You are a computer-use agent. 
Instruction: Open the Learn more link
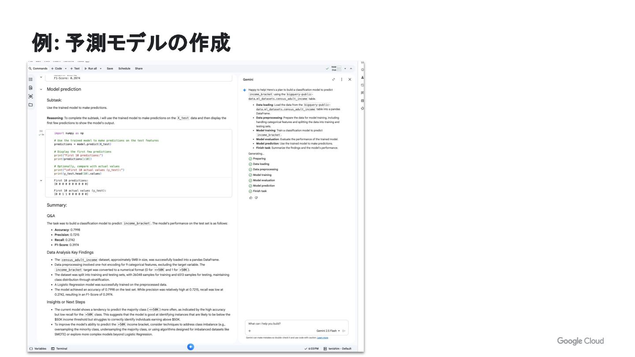[x=322, y=338]
